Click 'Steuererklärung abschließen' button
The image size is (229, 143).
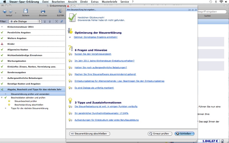click(x=90, y=134)
